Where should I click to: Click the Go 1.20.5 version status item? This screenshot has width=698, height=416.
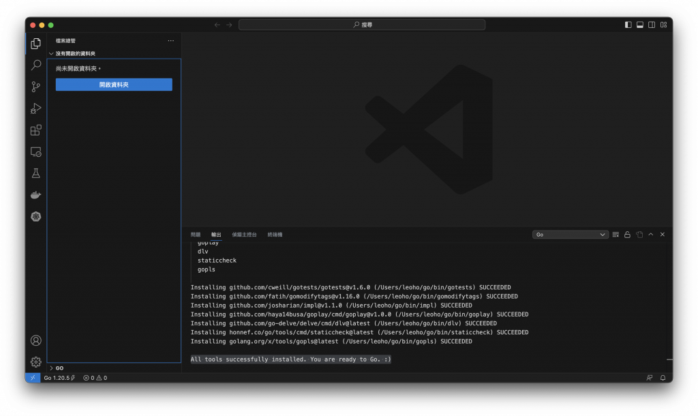pyautogui.click(x=59, y=378)
